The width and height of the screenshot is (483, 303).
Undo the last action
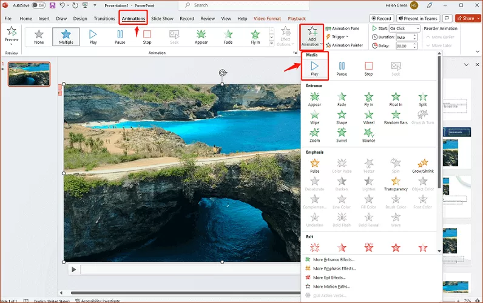pyautogui.click(x=62, y=5)
